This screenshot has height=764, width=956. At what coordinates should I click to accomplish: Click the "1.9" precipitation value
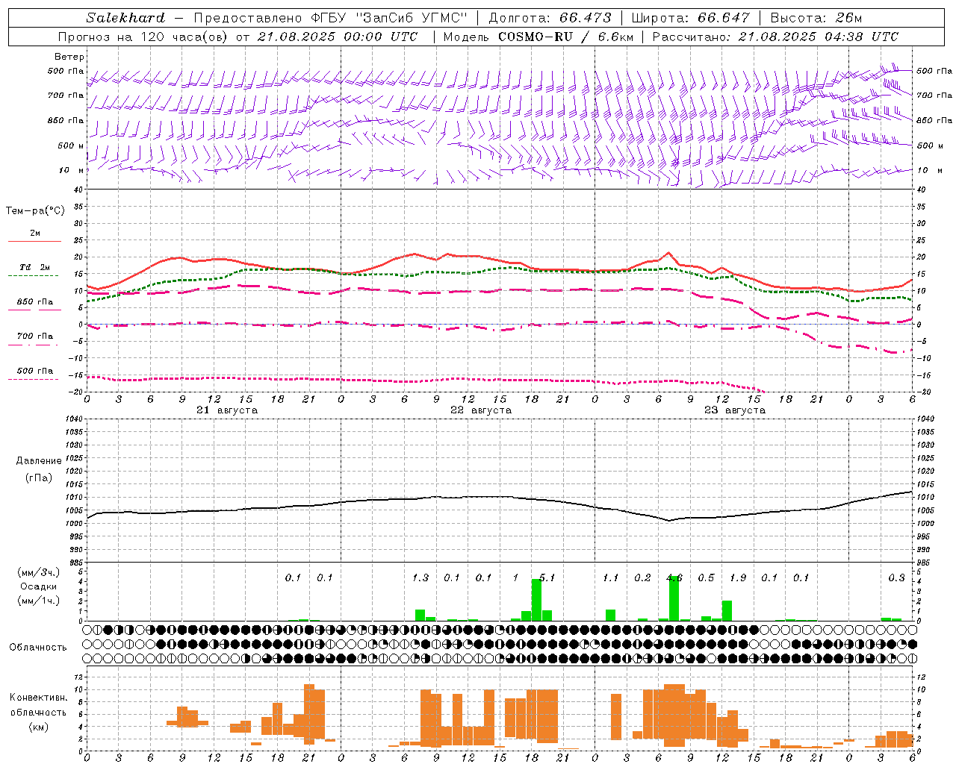(x=738, y=577)
